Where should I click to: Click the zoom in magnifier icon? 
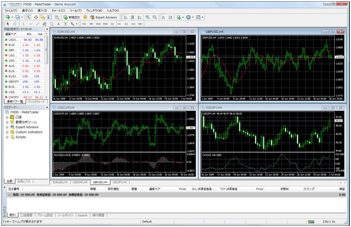(x=147, y=17)
